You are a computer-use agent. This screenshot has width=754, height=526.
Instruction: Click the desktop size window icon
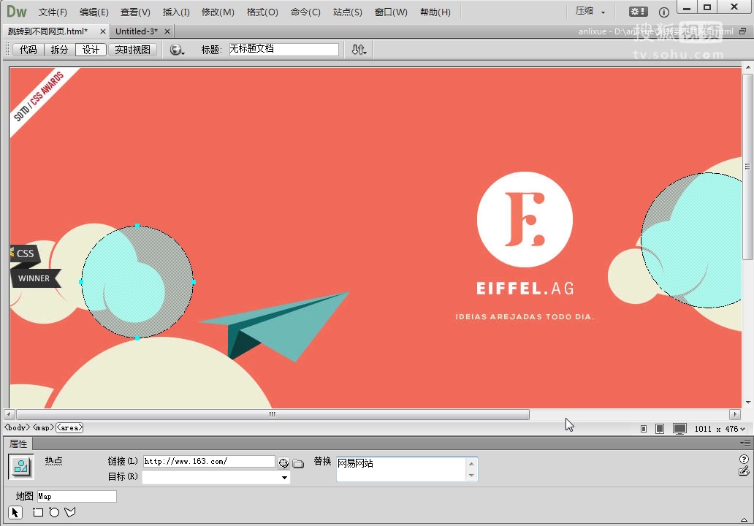point(679,429)
